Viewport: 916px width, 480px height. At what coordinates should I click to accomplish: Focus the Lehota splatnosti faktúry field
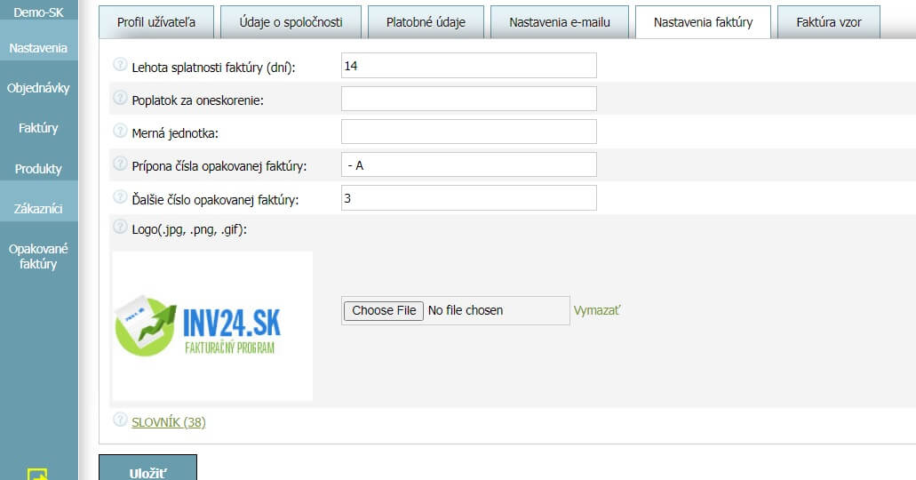[468, 66]
